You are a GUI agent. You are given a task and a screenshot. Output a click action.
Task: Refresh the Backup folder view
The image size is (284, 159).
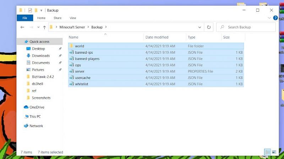tap(209, 27)
